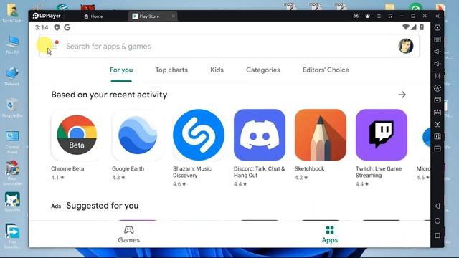The image size is (459, 258).
Task: Click the scissors screenshot icon in sidebar
Action: pos(437,124)
